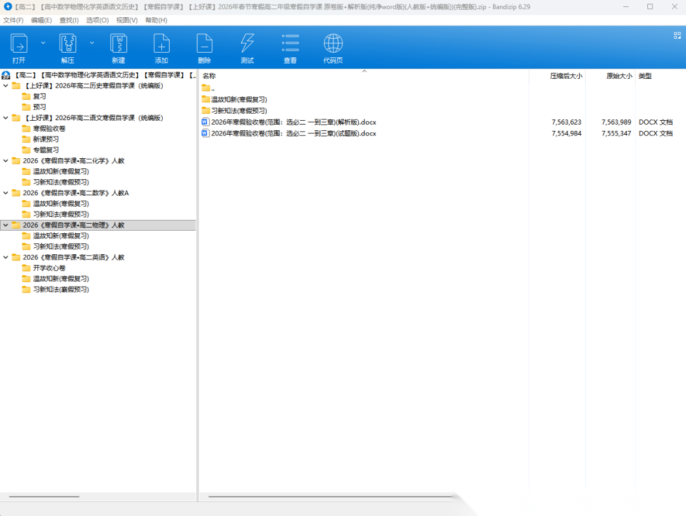This screenshot has height=516, width=686.
Task: Open dropdown arrow next to 打开 button
Action: point(43,43)
